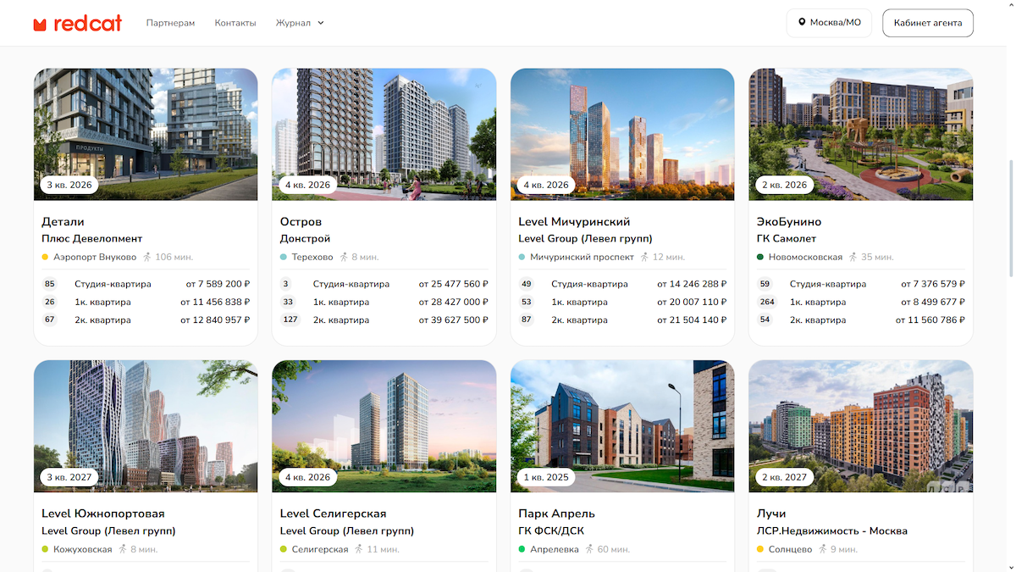Go to the Контакты page
1016x572 pixels.
click(235, 23)
